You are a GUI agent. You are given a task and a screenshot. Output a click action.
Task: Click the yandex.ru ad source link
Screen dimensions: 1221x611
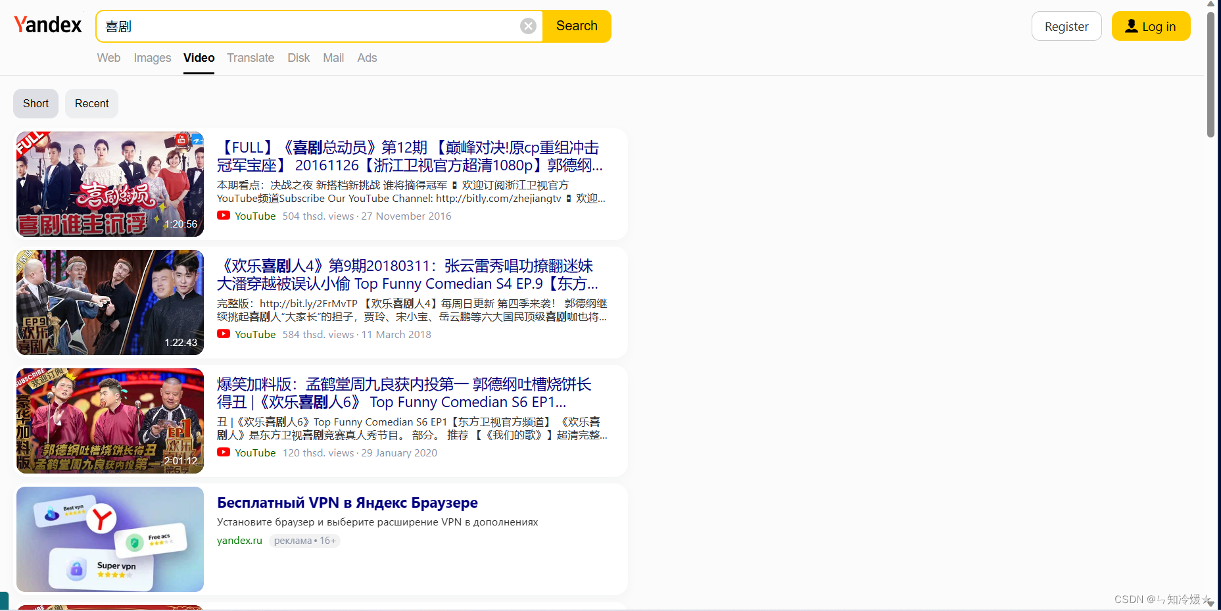239,541
